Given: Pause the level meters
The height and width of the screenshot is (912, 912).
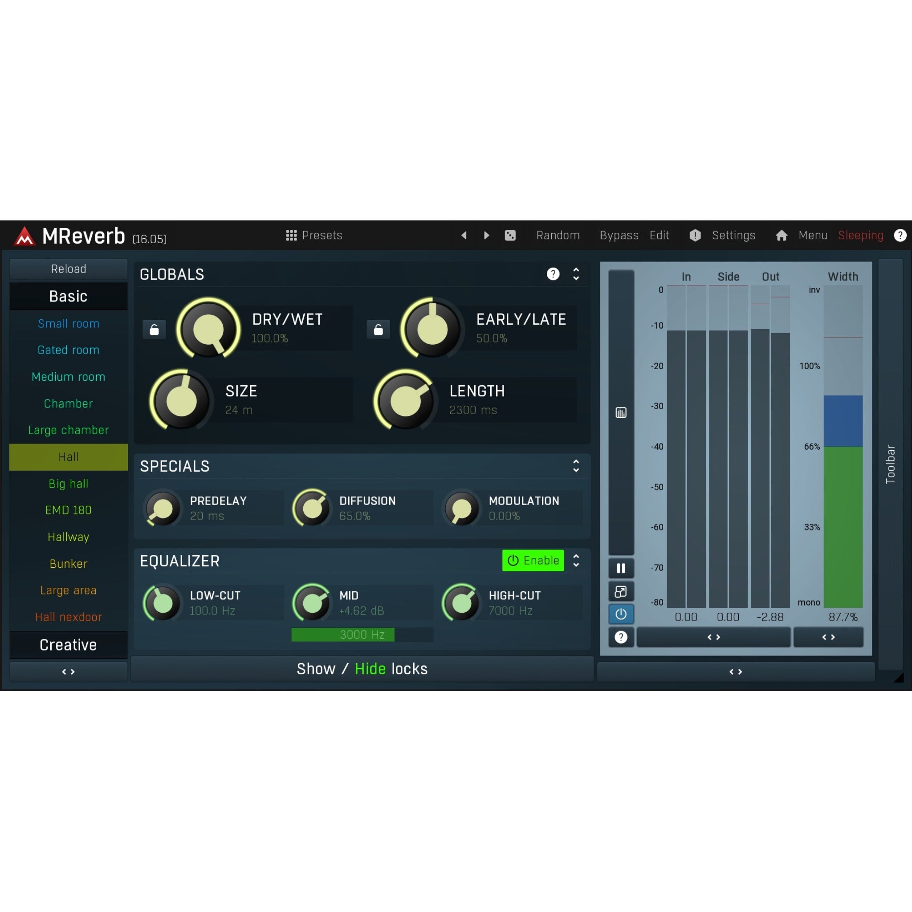Looking at the screenshot, I should [621, 568].
